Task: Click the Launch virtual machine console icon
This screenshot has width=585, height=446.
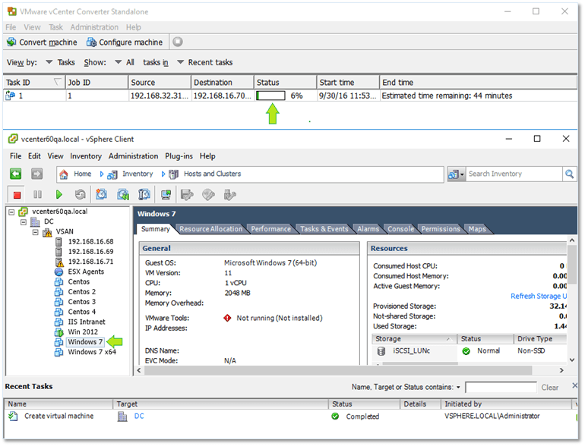Action: tap(166, 194)
